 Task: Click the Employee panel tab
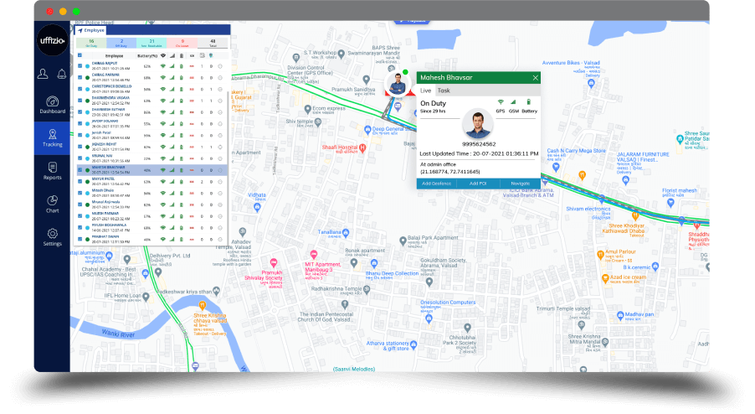click(91, 29)
